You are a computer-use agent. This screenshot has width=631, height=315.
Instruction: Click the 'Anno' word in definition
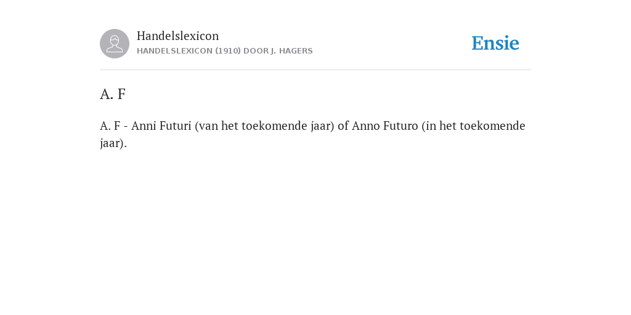click(x=366, y=126)
